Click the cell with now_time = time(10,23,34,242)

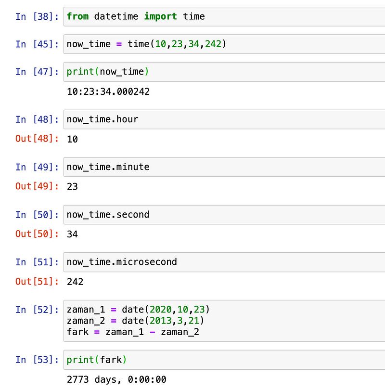click(x=224, y=44)
